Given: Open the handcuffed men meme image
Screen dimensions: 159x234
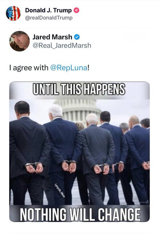Looking at the screenshot, I should click(x=79, y=152).
